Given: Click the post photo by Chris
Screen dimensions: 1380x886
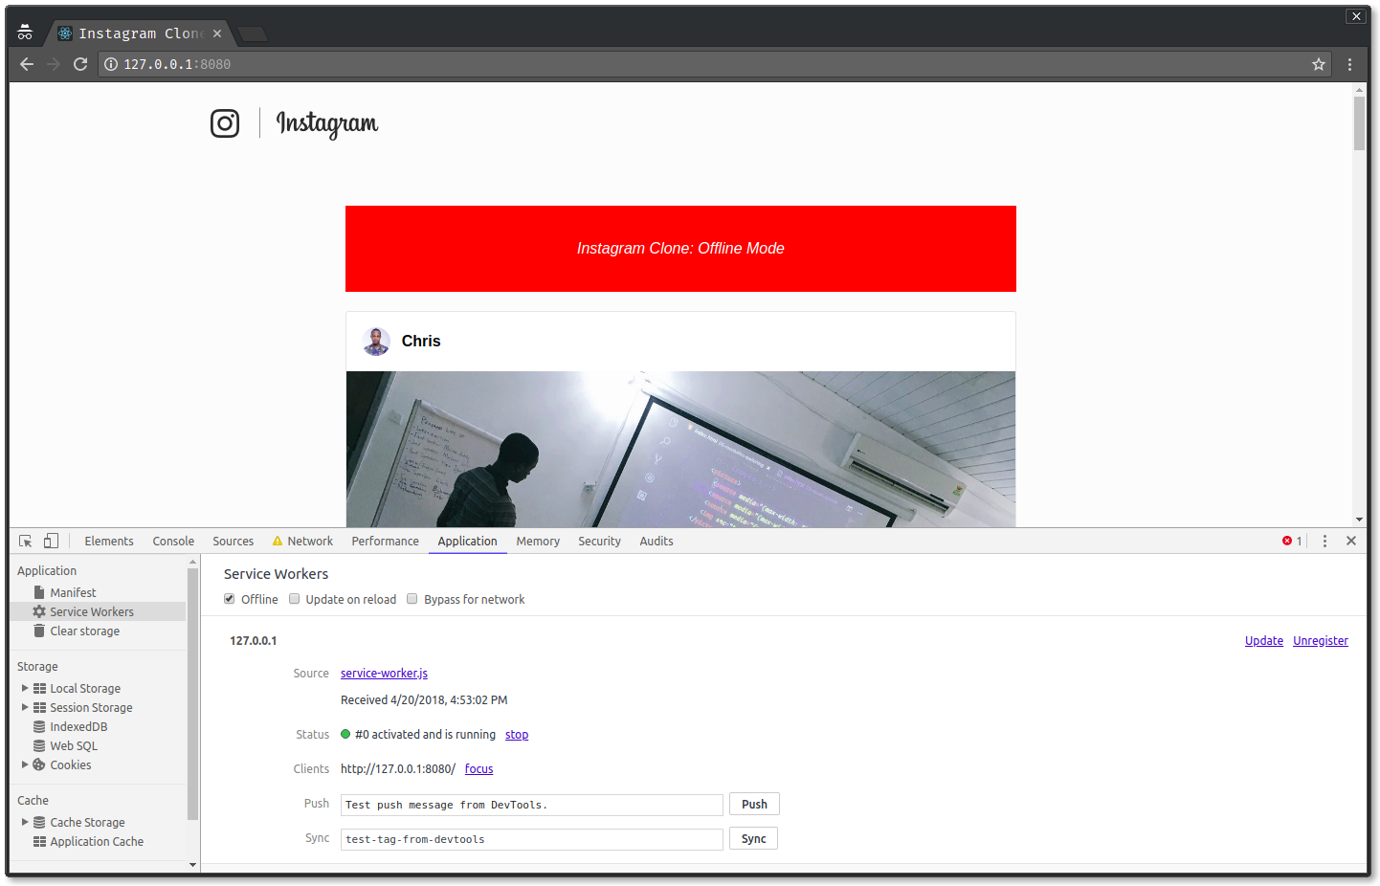Looking at the screenshot, I should click(x=680, y=449).
